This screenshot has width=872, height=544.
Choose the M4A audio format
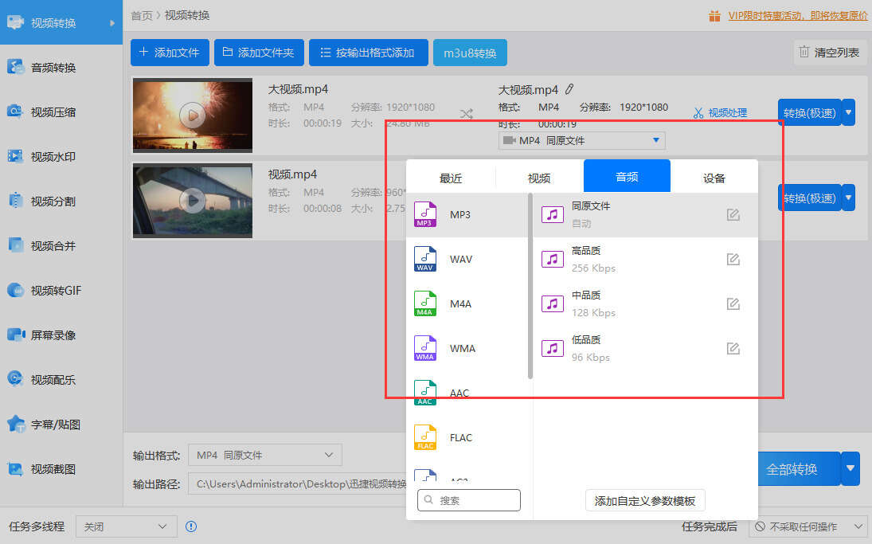point(467,303)
